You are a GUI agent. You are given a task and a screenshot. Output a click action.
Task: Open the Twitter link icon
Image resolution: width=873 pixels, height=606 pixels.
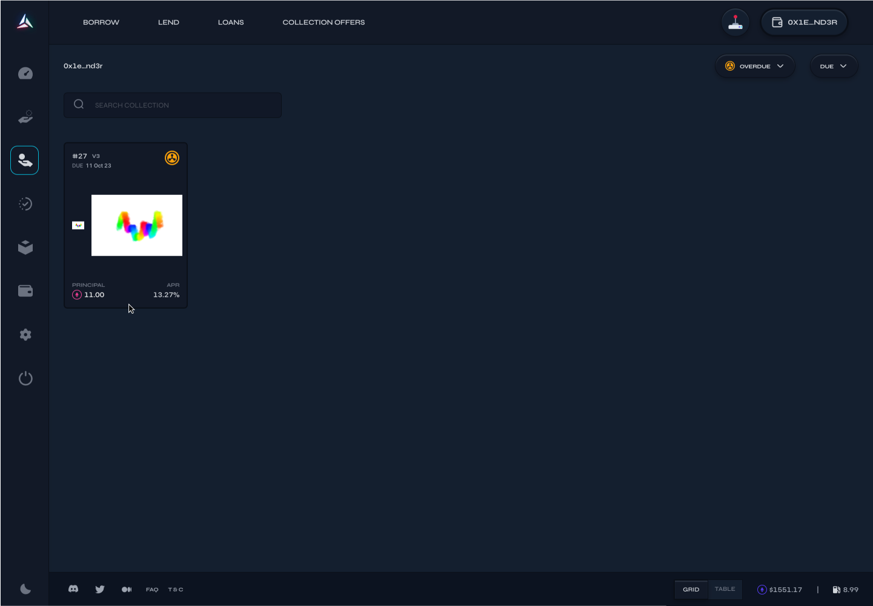pos(100,589)
